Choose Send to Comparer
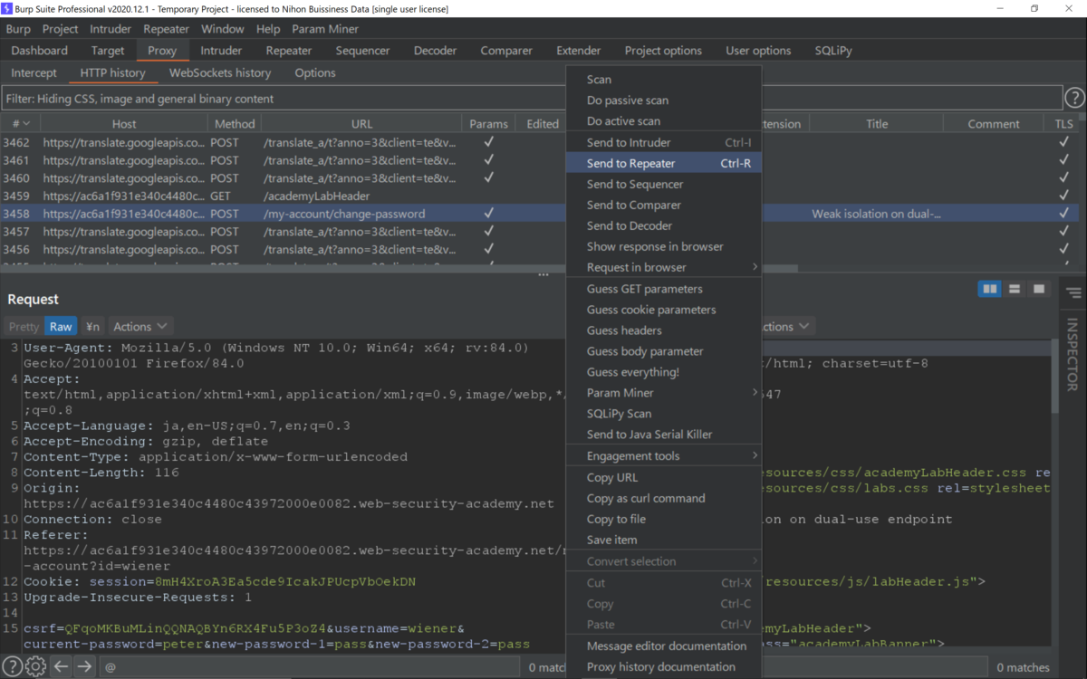 pyautogui.click(x=663, y=205)
